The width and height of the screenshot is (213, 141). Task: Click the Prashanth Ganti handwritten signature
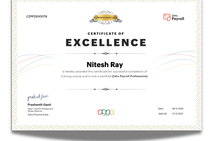[38, 98]
